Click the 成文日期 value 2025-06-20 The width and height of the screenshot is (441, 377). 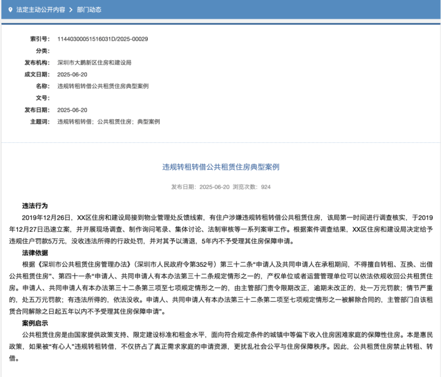[72, 74]
